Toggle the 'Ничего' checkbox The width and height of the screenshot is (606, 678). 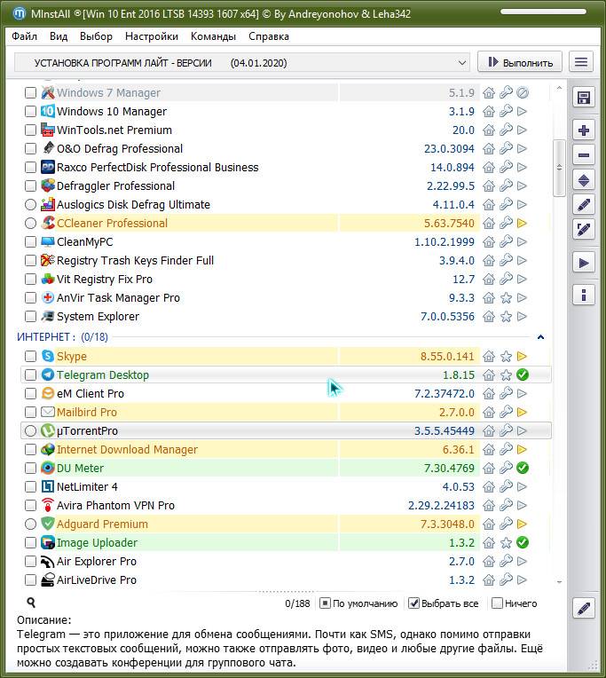498,603
